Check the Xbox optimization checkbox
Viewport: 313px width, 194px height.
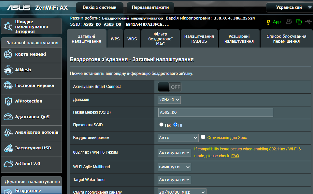point(203,137)
